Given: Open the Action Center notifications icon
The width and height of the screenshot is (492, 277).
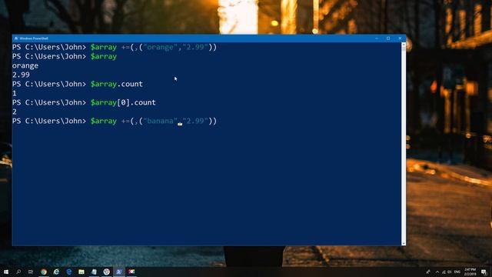Looking at the screenshot, I should pos(484,272).
